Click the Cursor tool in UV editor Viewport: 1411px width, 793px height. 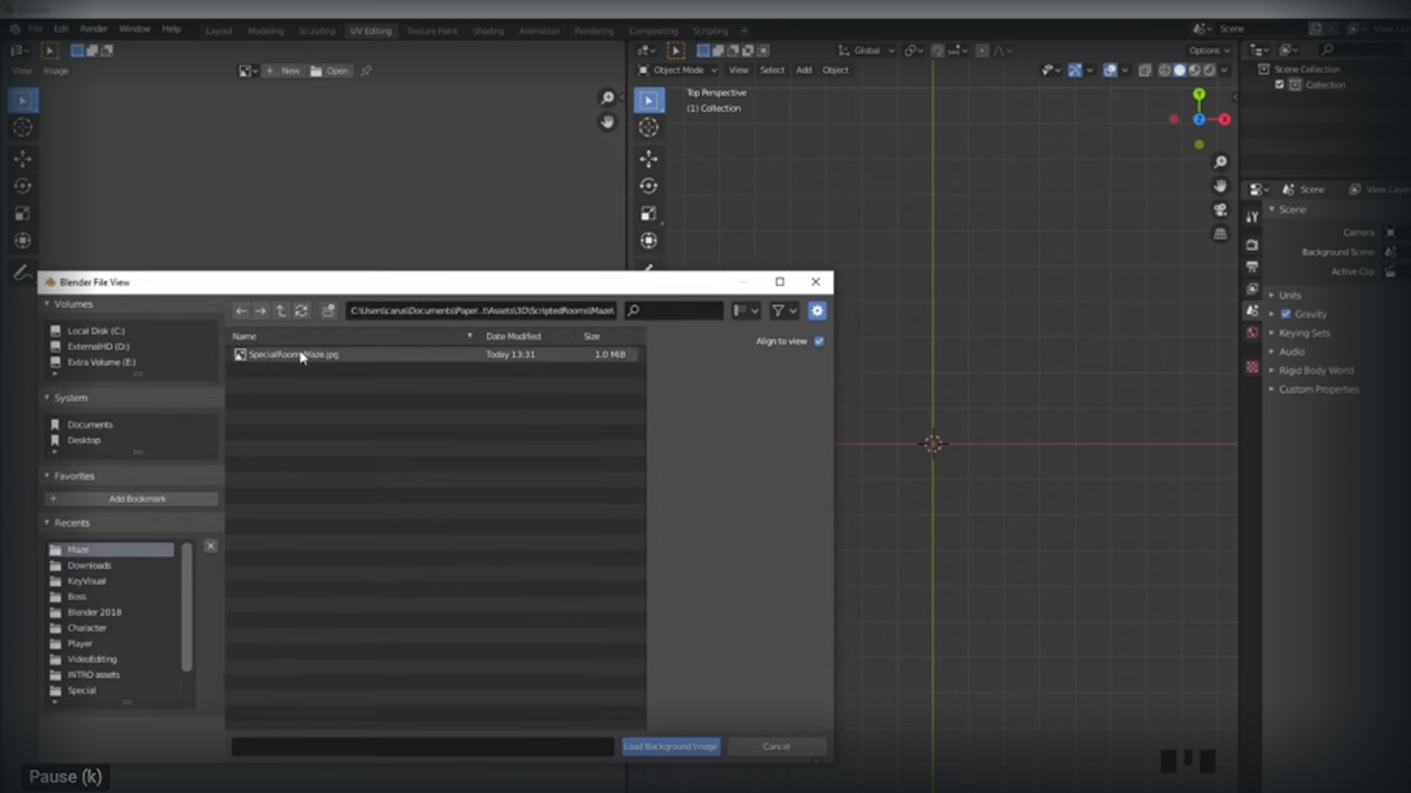coord(23,127)
